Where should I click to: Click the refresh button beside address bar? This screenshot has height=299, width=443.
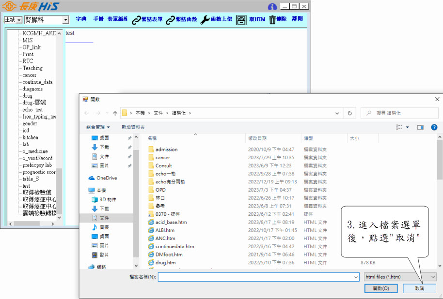[349, 113]
